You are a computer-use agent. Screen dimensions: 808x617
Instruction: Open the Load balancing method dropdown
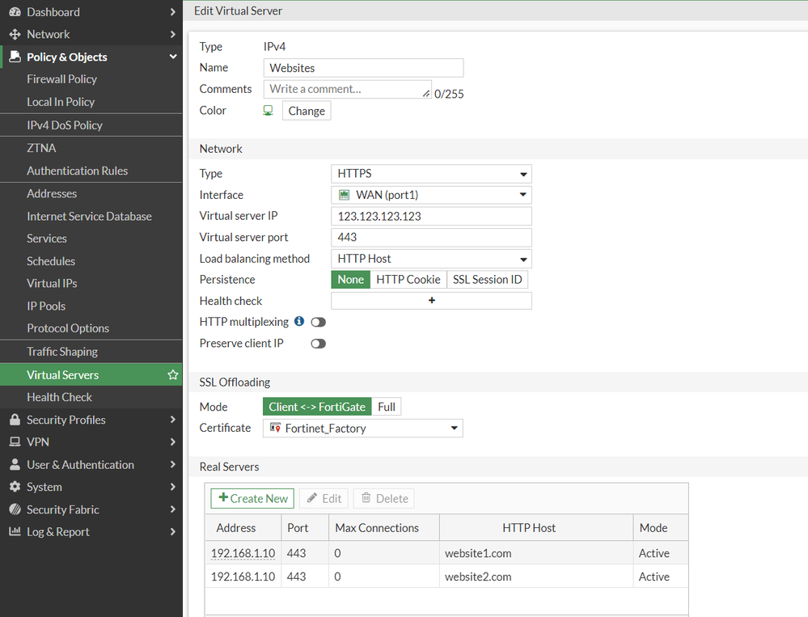tap(431, 259)
